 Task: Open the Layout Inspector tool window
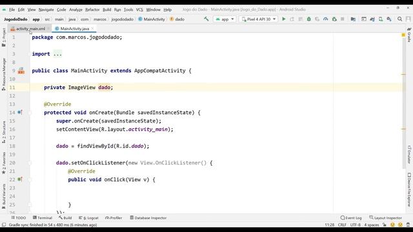pos(386,218)
